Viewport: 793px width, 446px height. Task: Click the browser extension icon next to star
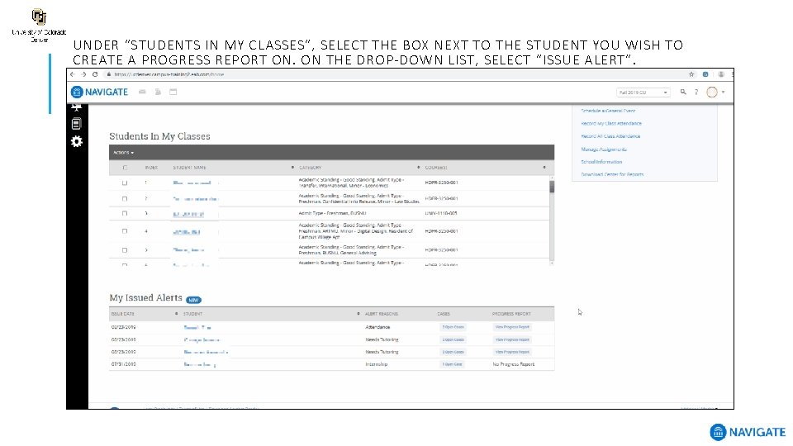point(705,74)
